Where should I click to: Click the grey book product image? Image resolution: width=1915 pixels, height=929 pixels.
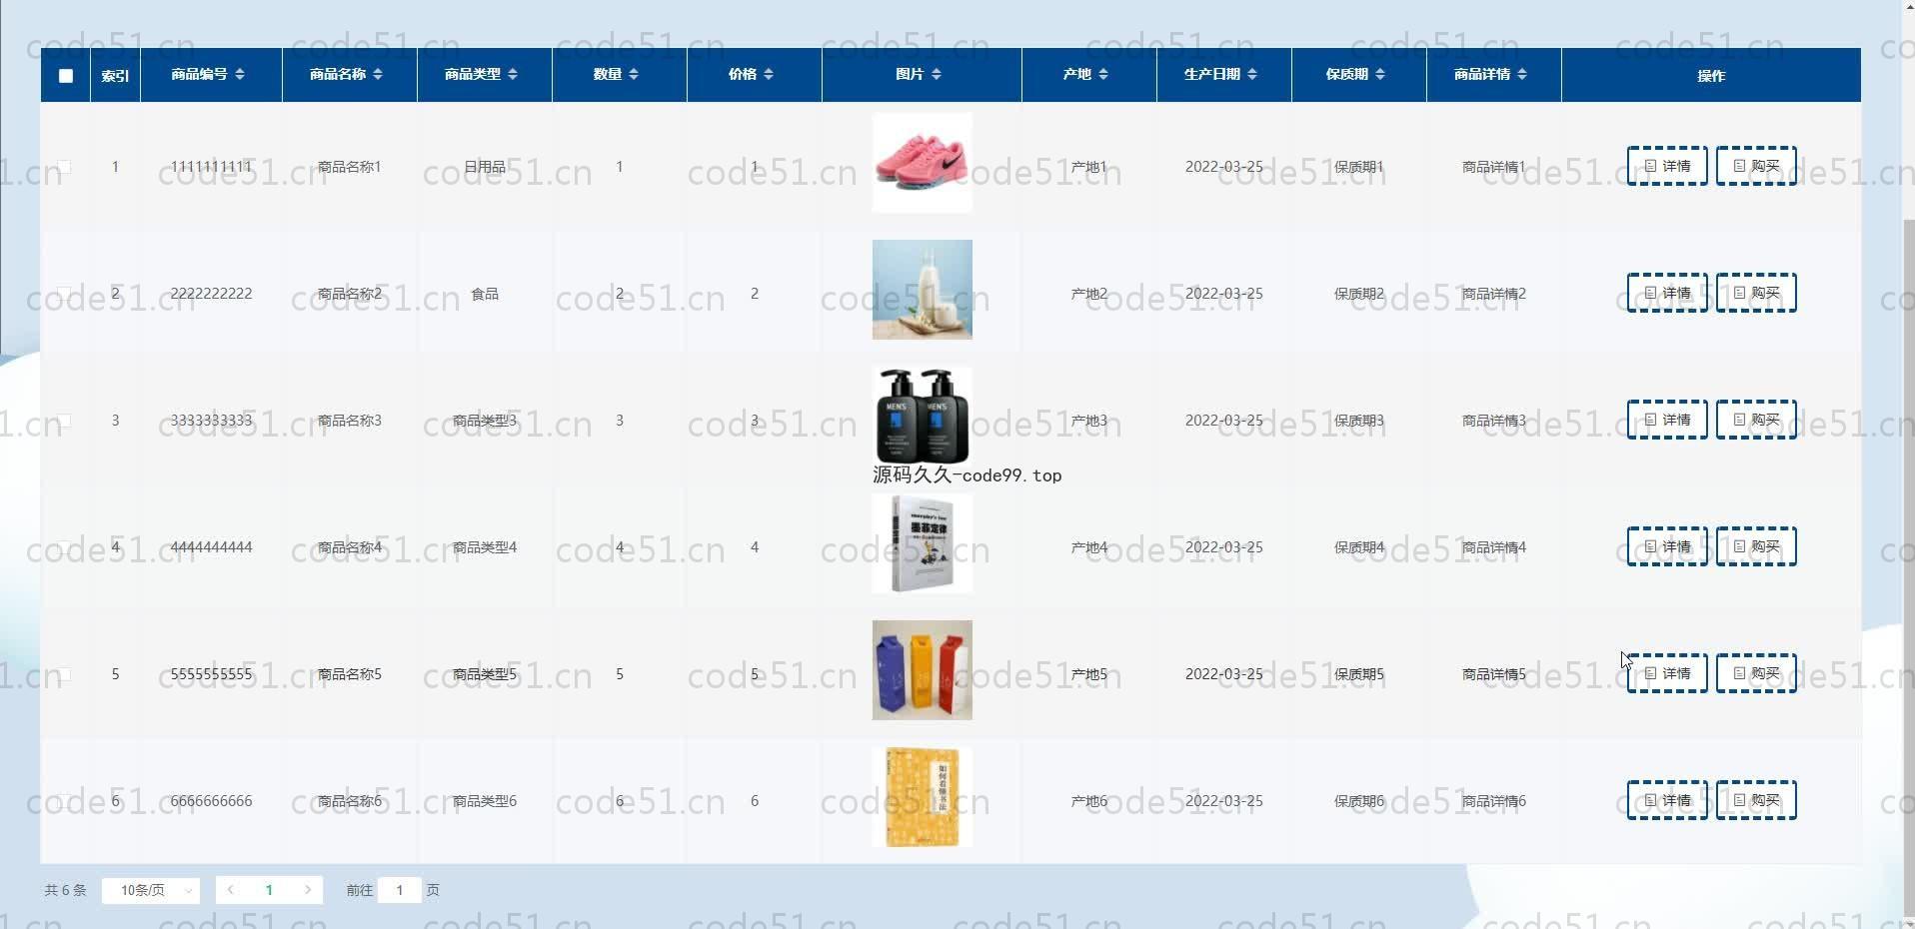coord(922,543)
